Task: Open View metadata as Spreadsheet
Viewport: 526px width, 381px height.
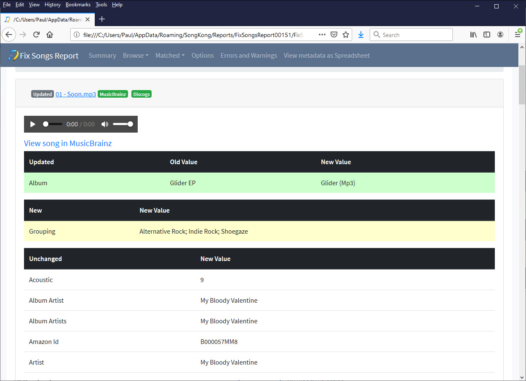Action: [x=327, y=56]
